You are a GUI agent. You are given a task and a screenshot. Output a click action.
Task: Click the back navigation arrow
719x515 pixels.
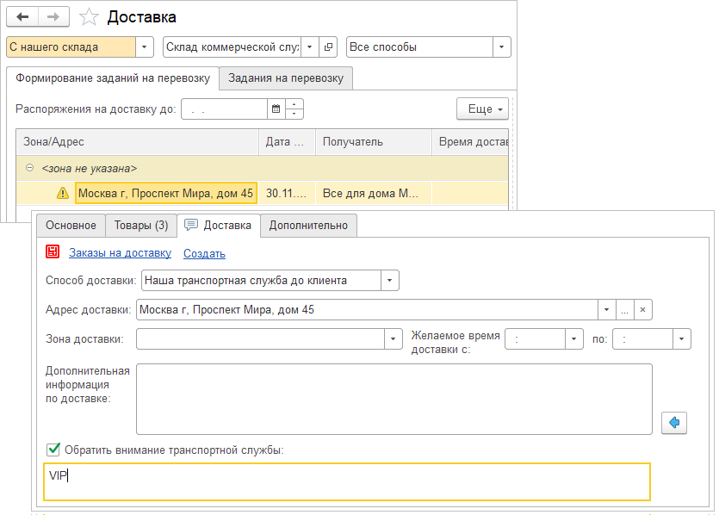click(22, 17)
